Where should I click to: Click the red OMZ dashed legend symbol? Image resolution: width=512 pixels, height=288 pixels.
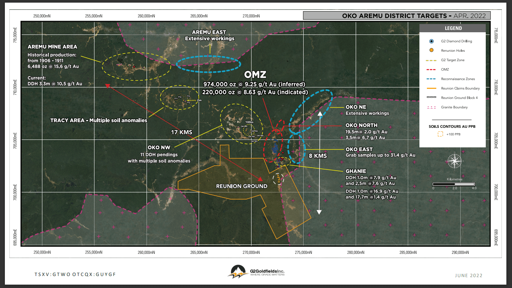pyautogui.click(x=431, y=69)
